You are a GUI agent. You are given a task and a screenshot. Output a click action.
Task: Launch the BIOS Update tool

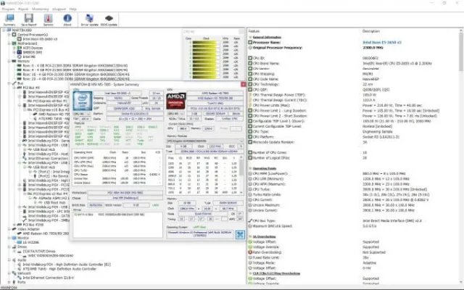click(109, 20)
